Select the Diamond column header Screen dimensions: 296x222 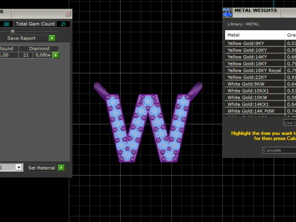pyautogui.click(x=39, y=49)
